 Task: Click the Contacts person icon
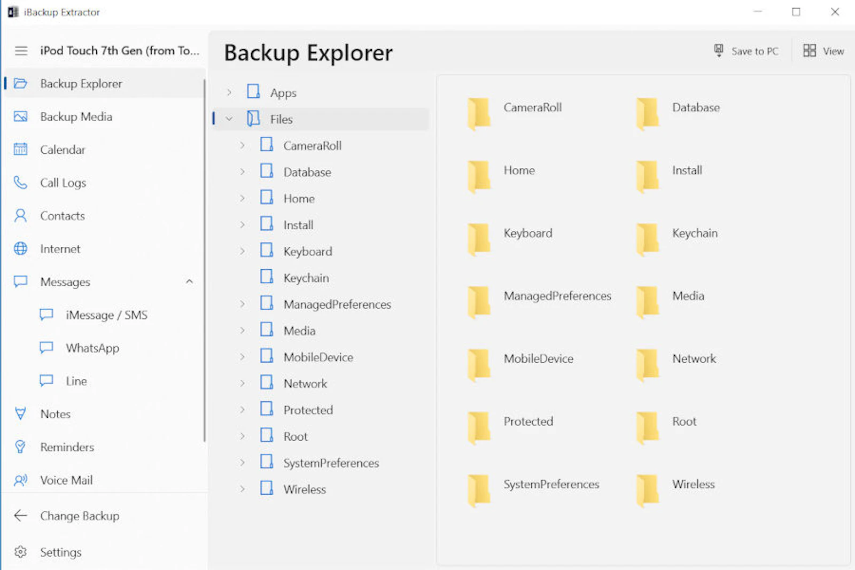20,216
